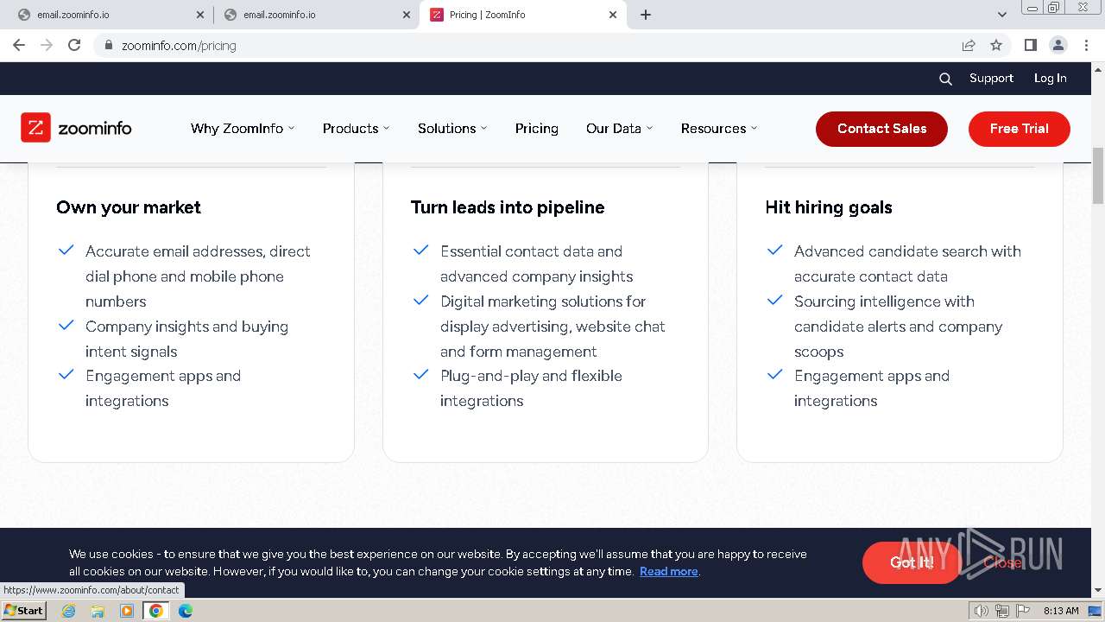Open the Support link
This screenshot has height=622, width=1105.
click(991, 78)
